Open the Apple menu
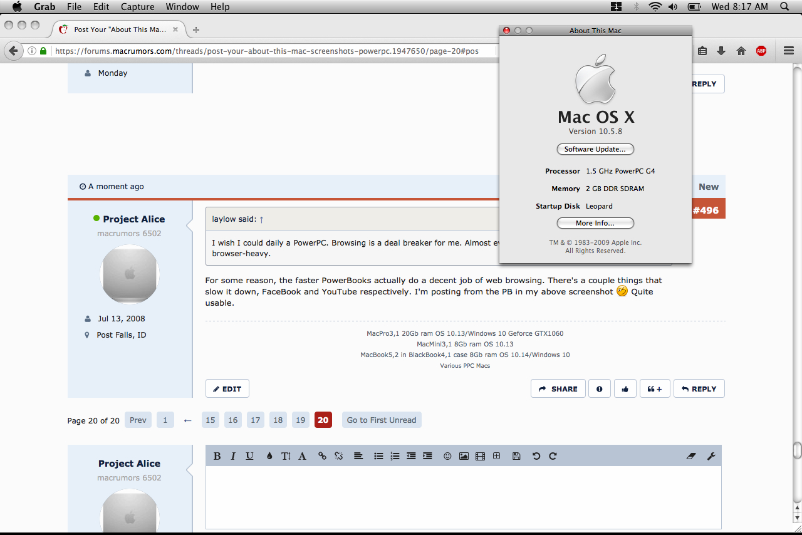The width and height of the screenshot is (802, 535). (x=17, y=7)
